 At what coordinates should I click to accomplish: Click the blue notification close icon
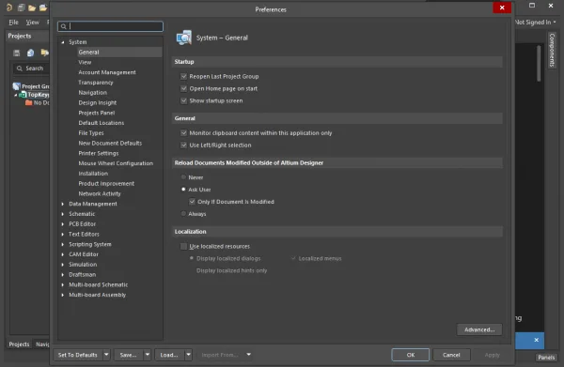coord(537,340)
